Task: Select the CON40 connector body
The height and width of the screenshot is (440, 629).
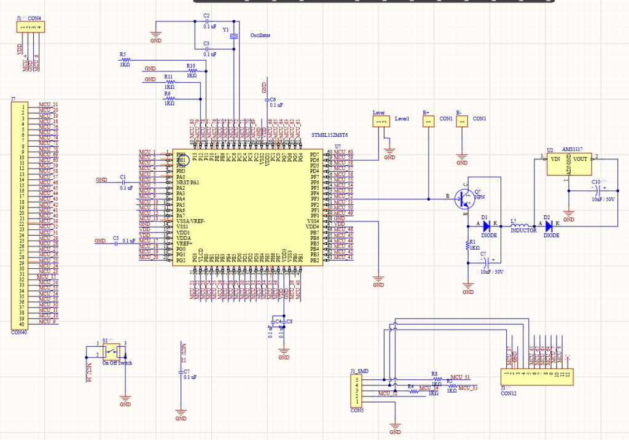Action: click(20, 215)
